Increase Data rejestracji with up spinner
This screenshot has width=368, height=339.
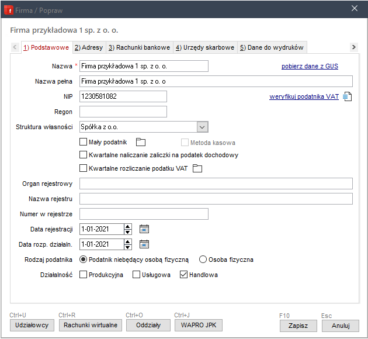[x=129, y=226]
